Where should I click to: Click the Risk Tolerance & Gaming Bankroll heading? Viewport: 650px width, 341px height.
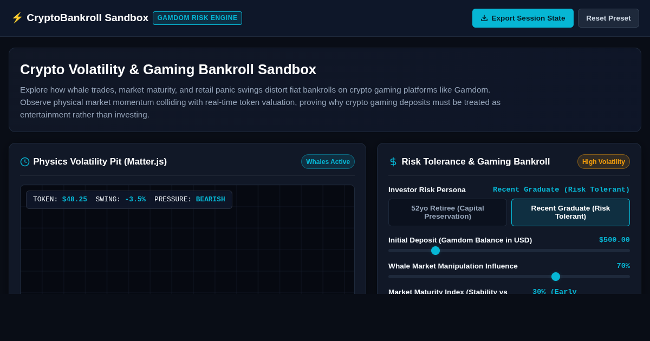tap(476, 162)
